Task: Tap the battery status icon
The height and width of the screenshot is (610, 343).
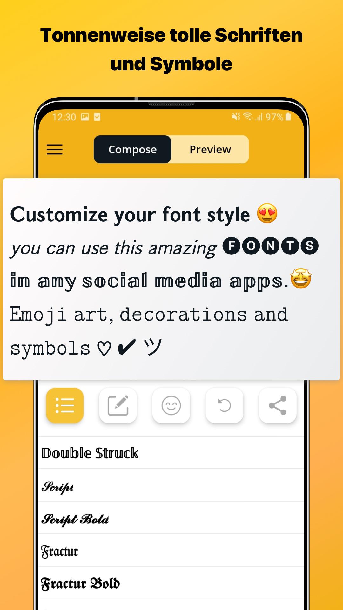Action: [x=288, y=117]
